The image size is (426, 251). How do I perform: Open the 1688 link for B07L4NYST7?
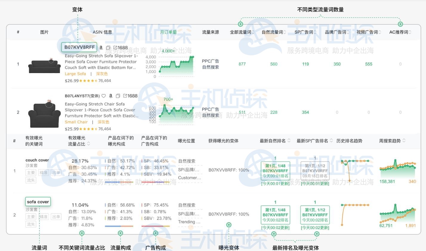pos(131,96)
